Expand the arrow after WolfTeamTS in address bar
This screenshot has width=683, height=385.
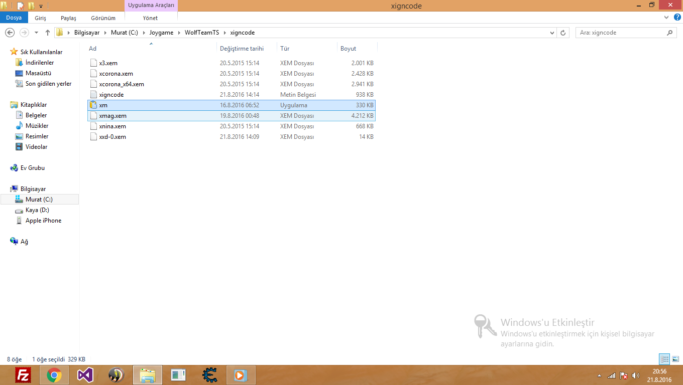point(225,33)
